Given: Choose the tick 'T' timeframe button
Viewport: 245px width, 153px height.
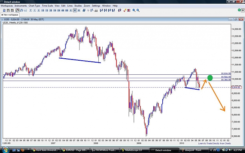Looking at the screenshot, I should pos(31,11).
